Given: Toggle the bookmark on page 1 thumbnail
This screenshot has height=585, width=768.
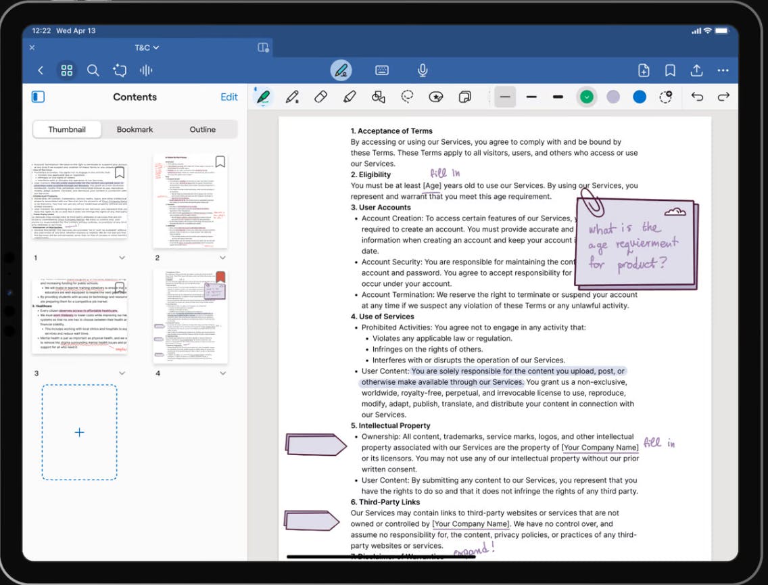Looking at the screenshot, I should (x=120, y=172).
